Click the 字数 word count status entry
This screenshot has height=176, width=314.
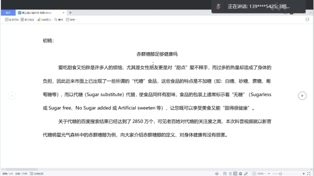pyautogui.click(x=21, y=174)
